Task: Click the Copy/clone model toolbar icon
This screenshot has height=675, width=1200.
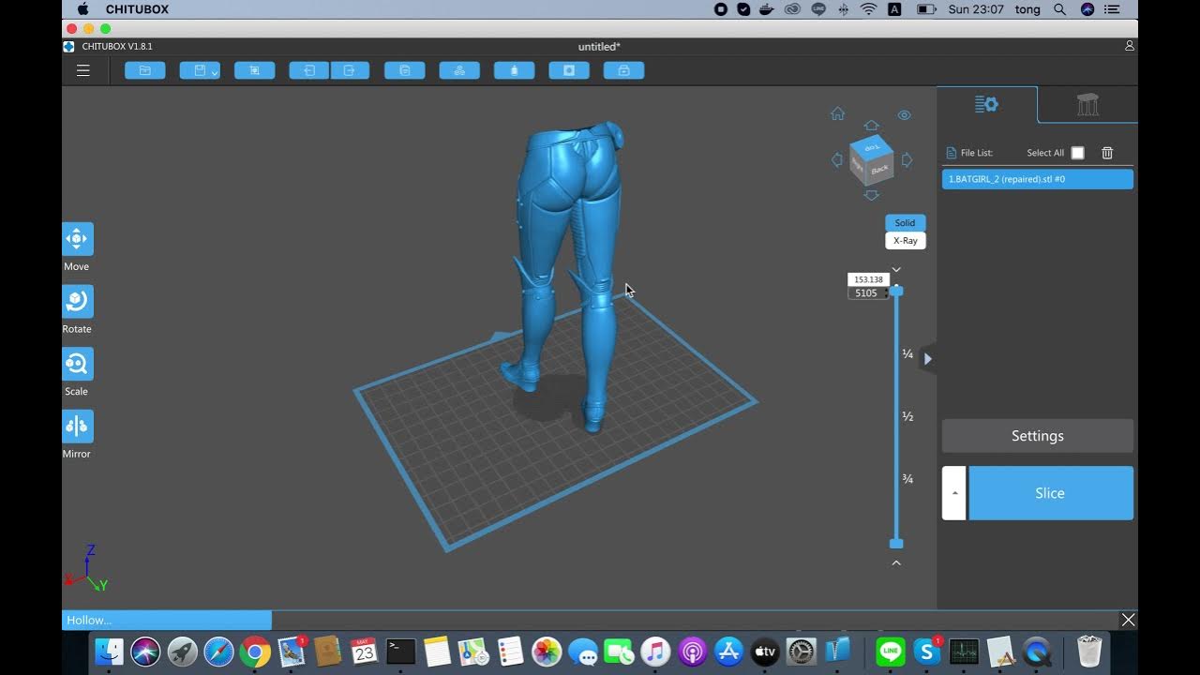Action: (405, 70)
